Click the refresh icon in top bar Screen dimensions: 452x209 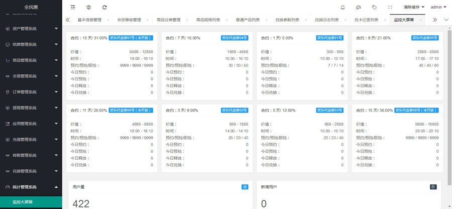[104, 8]
